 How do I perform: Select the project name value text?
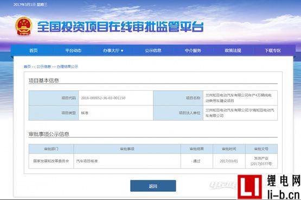point(239,98)
